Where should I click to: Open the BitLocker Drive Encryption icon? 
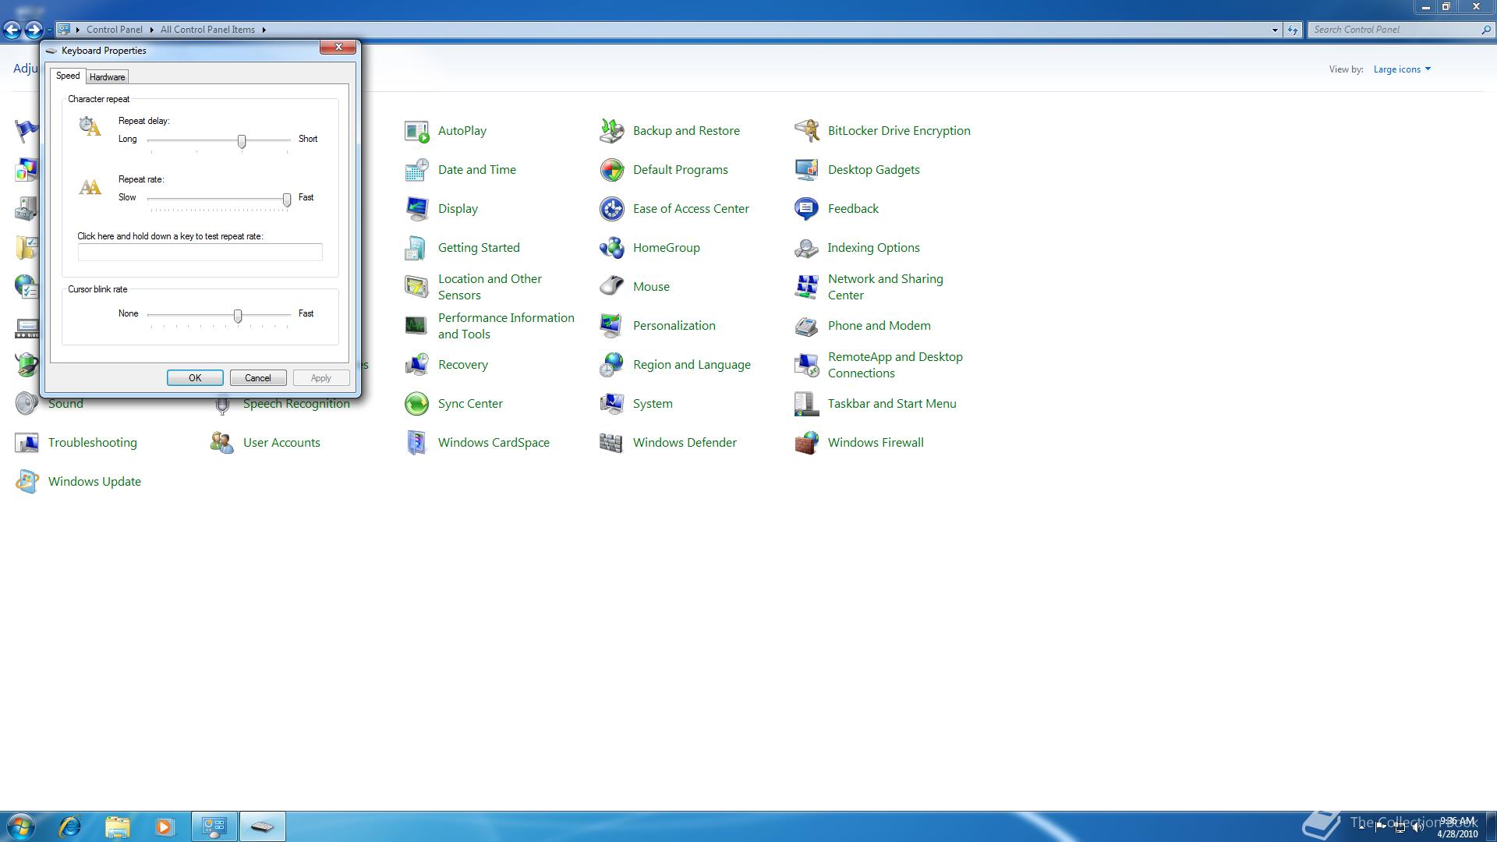point(806,131)
